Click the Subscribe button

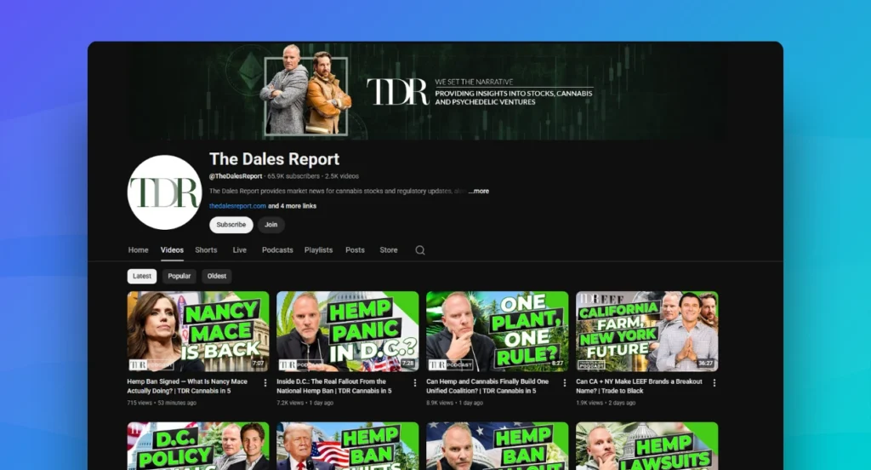tap(231, 225)
